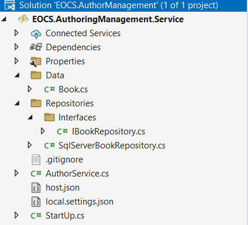Collapse the Repositories folder arrow

[17, 103]
